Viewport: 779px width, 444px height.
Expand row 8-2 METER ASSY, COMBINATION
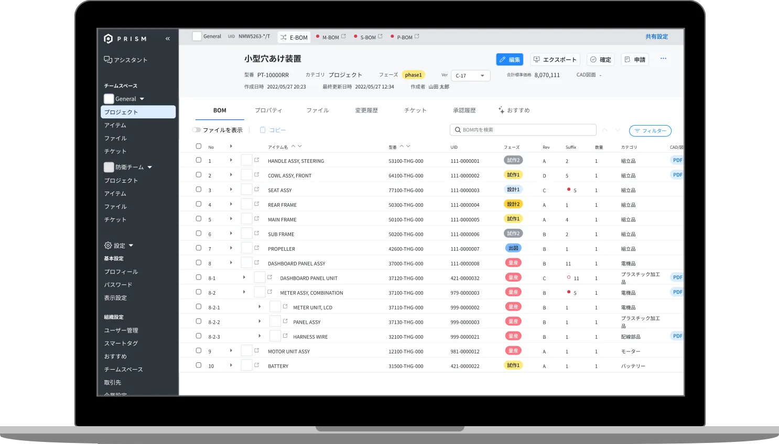coord(244,292)
